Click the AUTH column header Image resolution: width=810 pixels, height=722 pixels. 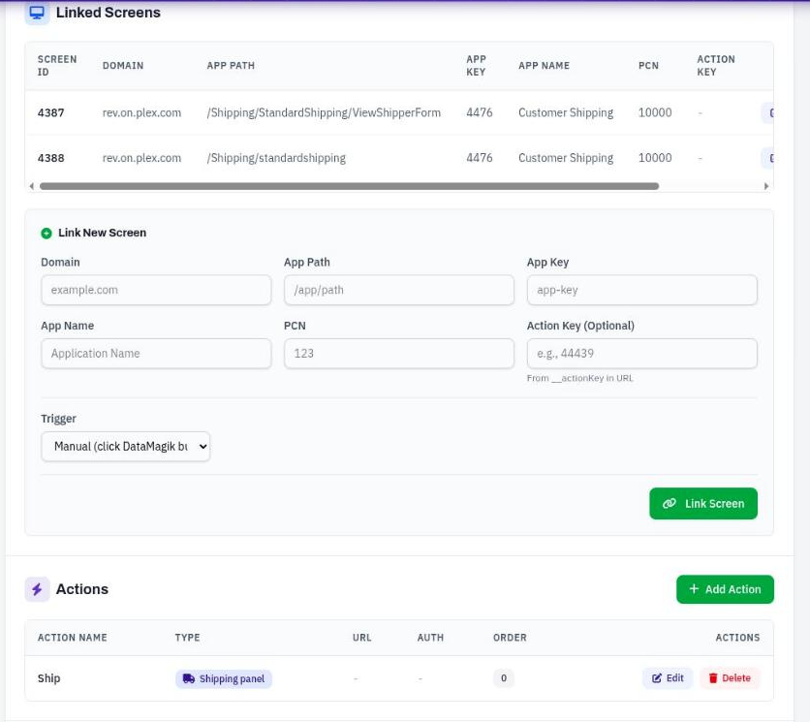coord(430,638)
